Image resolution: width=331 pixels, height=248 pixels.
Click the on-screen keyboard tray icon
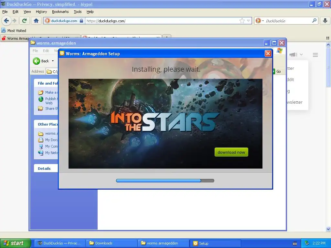[x=295, y=243]
